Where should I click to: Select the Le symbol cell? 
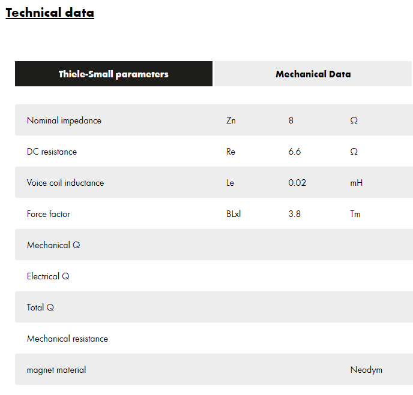[231, 183]
